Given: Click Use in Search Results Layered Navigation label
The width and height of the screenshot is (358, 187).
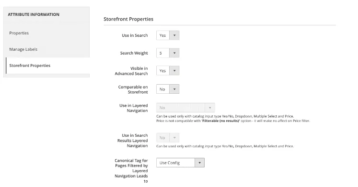Looking at the screenshot, I should point(133,141).
